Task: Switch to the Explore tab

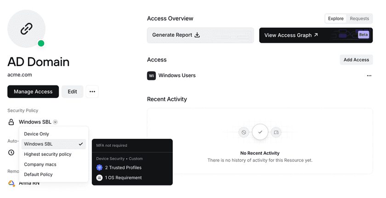Action: pyautogui.click(x=335, y=19)
